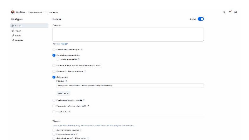Focus the Description text area
Viewport: 249px width, 140px height.
click(128, 35)
